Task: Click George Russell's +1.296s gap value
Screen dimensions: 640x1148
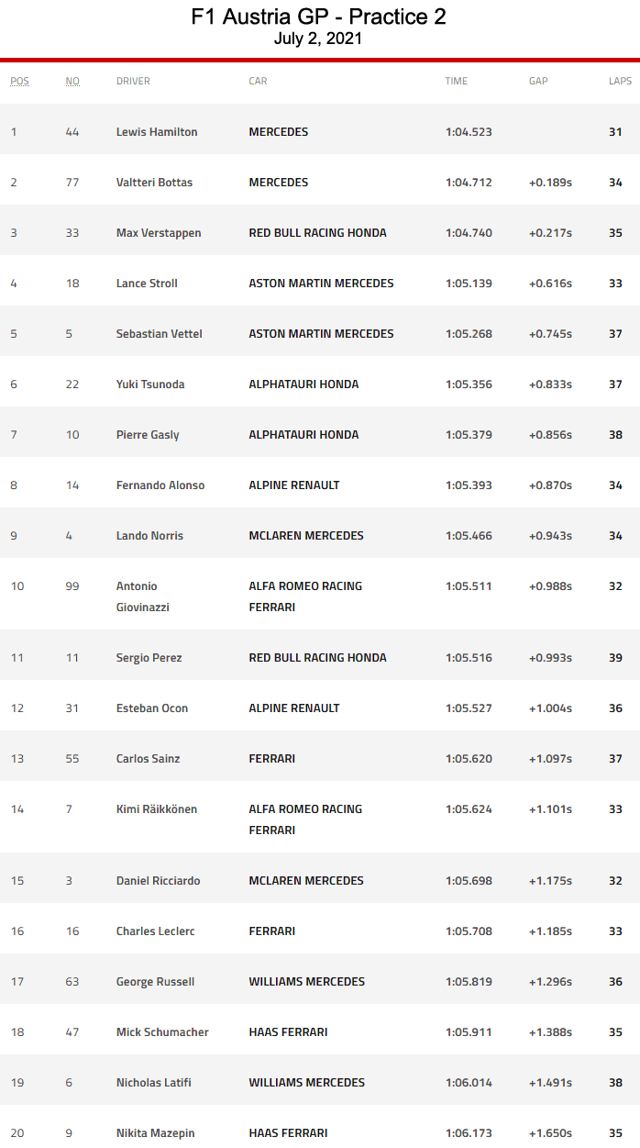Action: pos(550,982)
